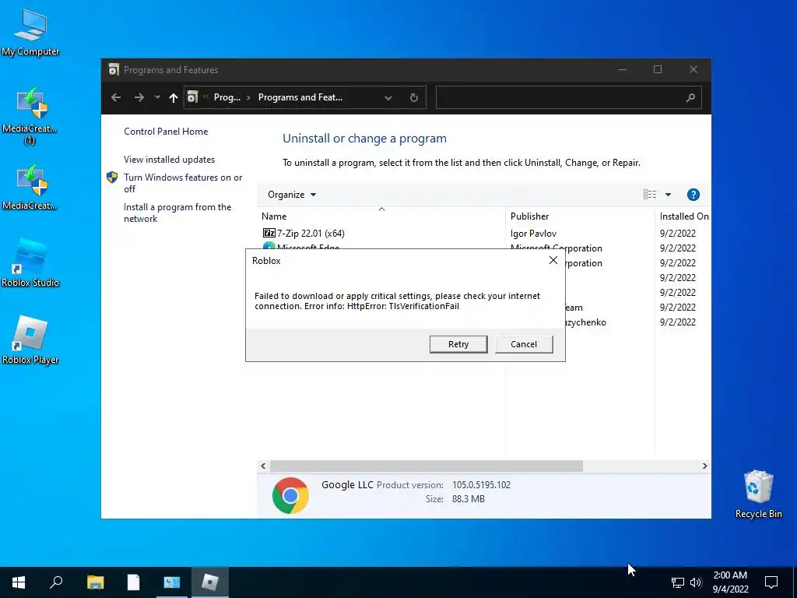
Task: Open View installed updates link
Action: click(169, 159)
